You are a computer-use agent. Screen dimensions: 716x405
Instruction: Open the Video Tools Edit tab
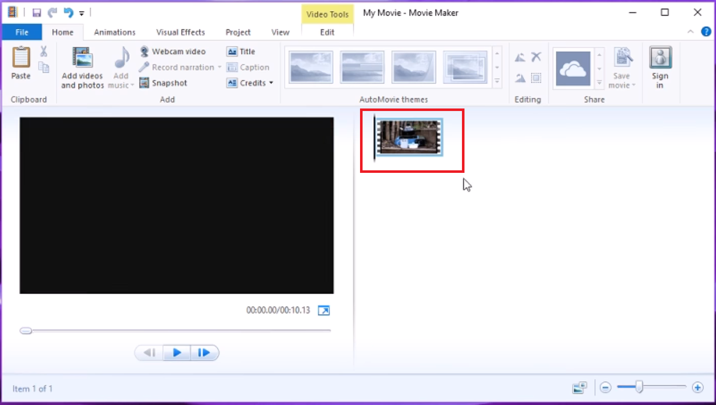pos(327,32)
